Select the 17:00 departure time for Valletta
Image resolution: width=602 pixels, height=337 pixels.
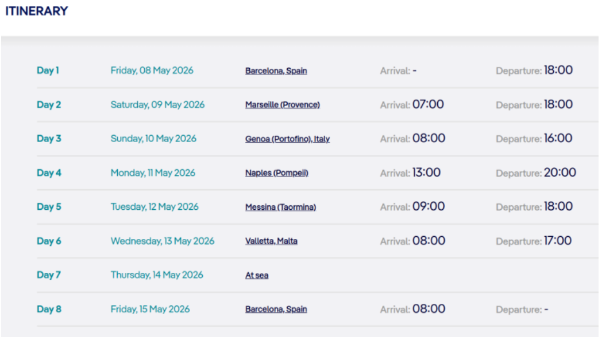(558, 241)
